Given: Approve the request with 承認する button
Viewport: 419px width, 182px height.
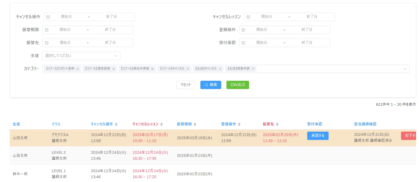Looking at the screenshot, I should coord(318,136).
